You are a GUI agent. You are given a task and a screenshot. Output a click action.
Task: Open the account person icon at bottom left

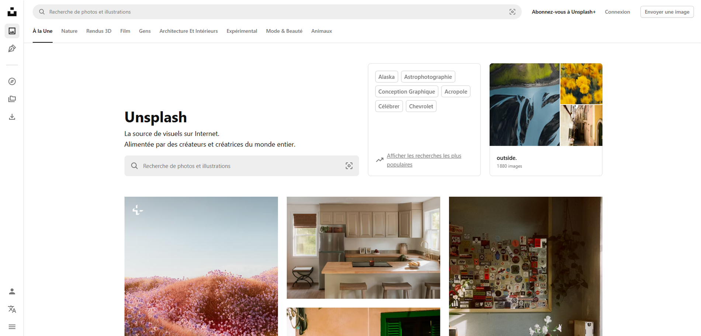pyautogui.click(x=12, y=291)
